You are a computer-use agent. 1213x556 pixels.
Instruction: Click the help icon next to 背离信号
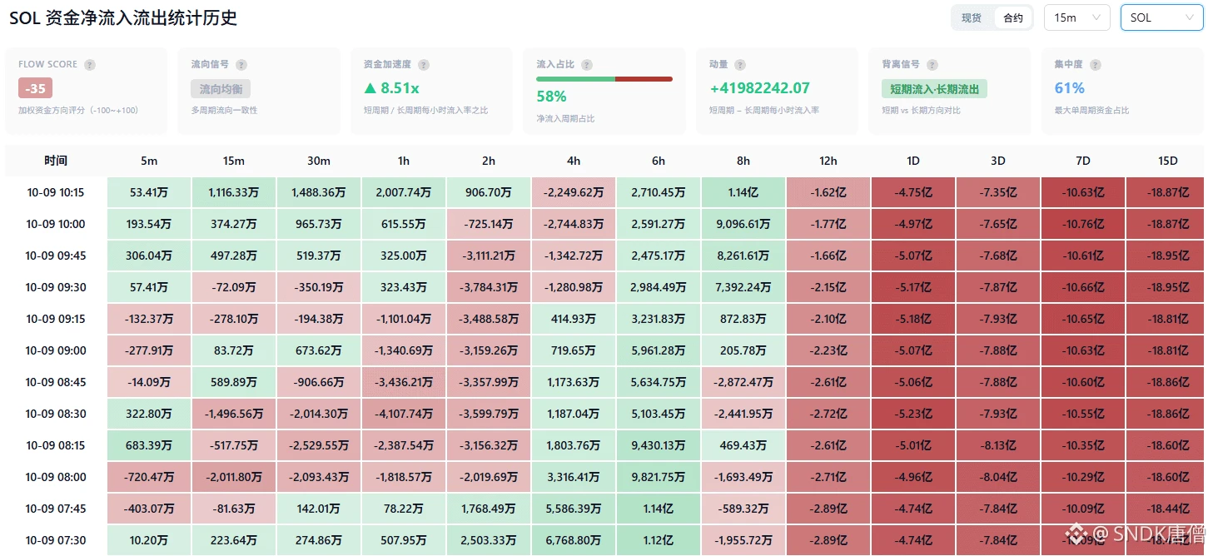pyautogui.click(x=932, y=65)
